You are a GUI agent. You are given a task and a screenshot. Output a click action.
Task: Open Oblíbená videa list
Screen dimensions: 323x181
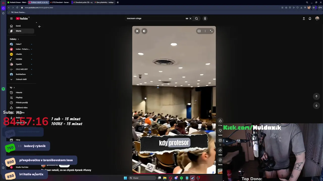tap(21, 108)
